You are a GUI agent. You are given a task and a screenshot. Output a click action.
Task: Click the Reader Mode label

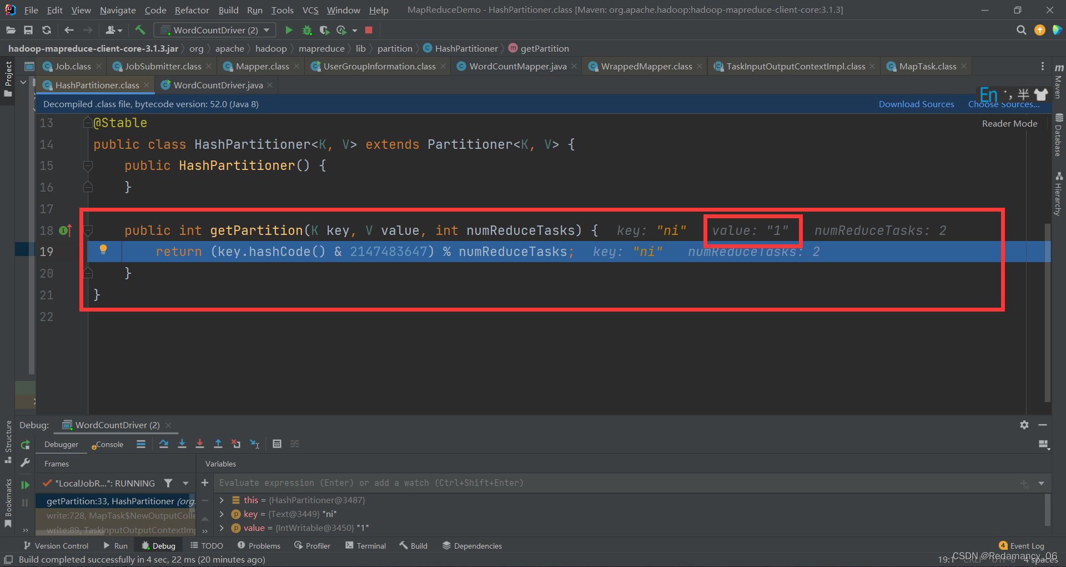(x=1009, y=123)
